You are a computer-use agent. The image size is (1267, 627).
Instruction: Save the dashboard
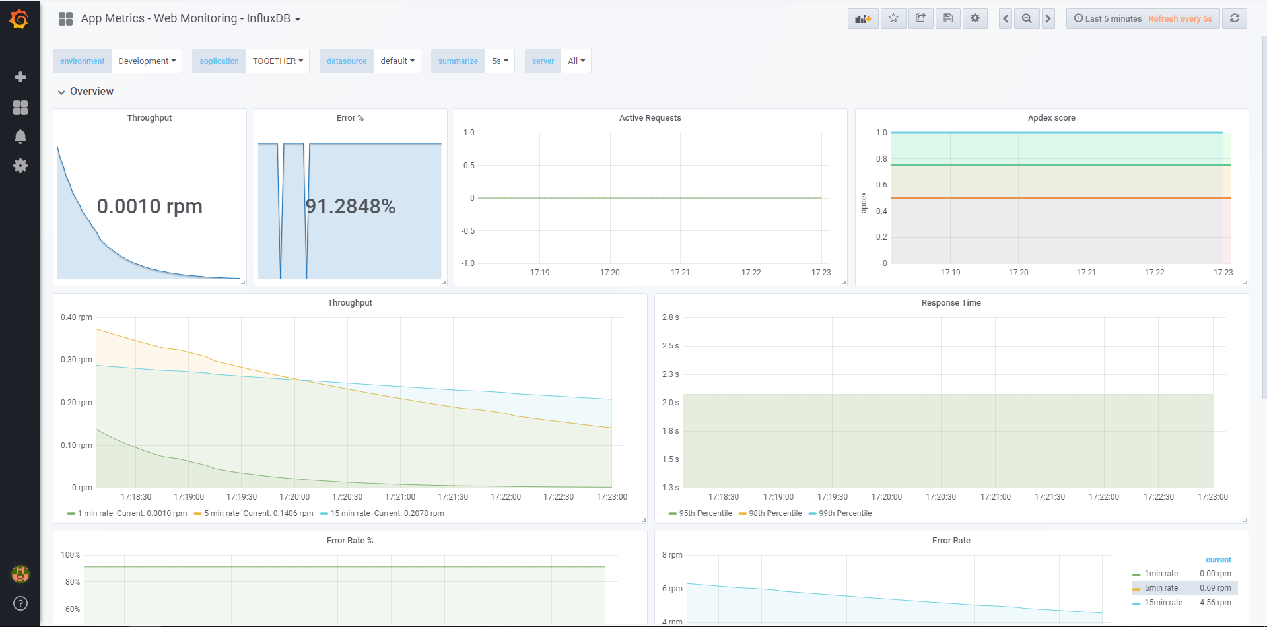pos(948,18)
